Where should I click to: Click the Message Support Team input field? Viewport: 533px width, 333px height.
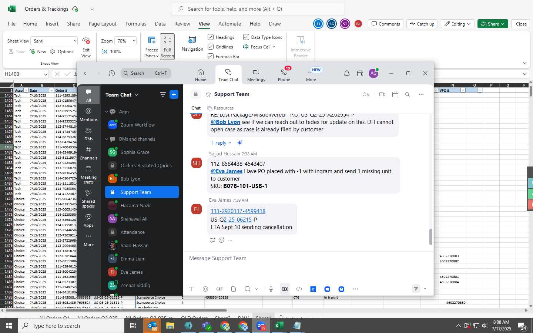tap(308, 258)
